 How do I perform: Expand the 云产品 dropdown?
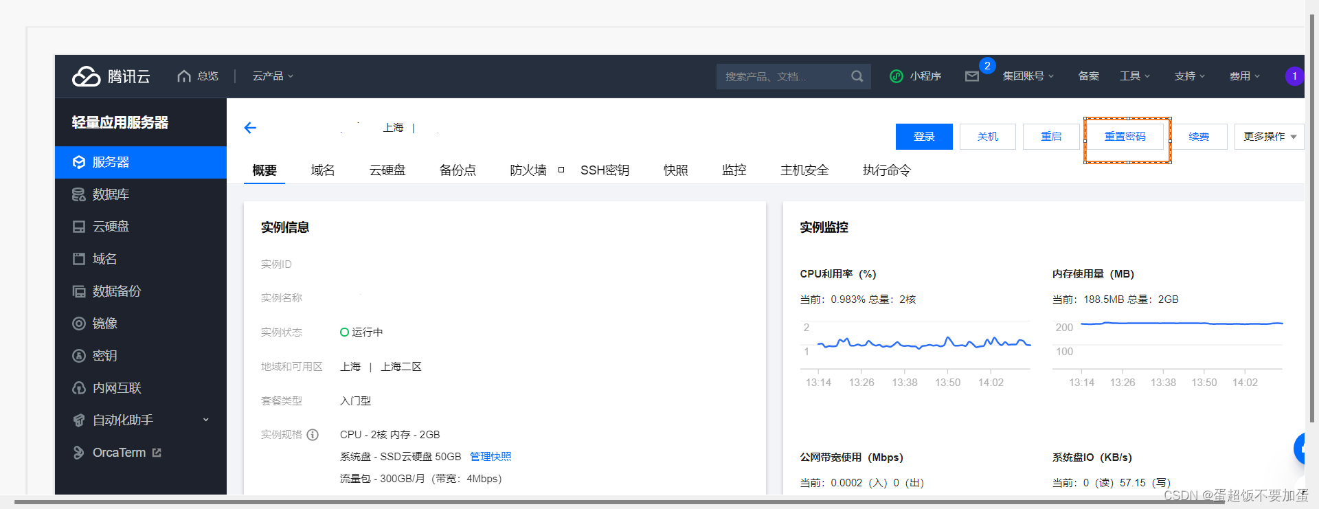point(272,76)
